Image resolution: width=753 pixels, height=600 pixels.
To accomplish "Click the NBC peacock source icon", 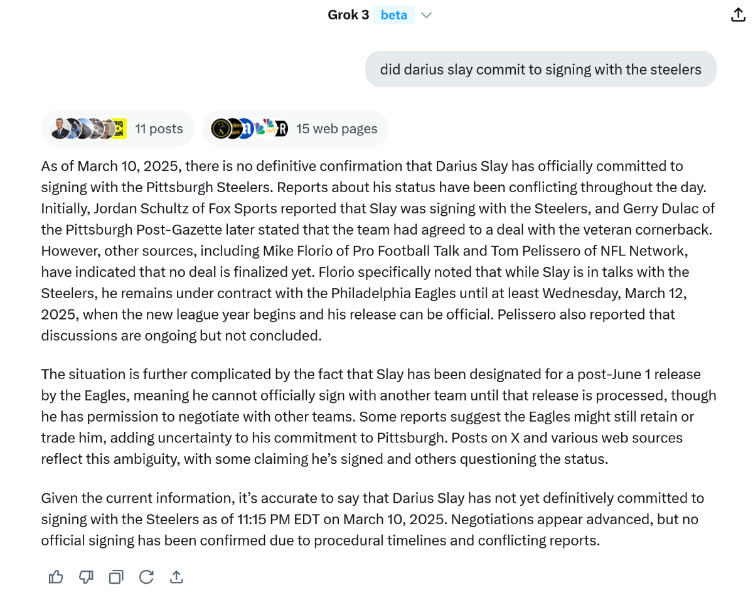I will tap(268, 128).
